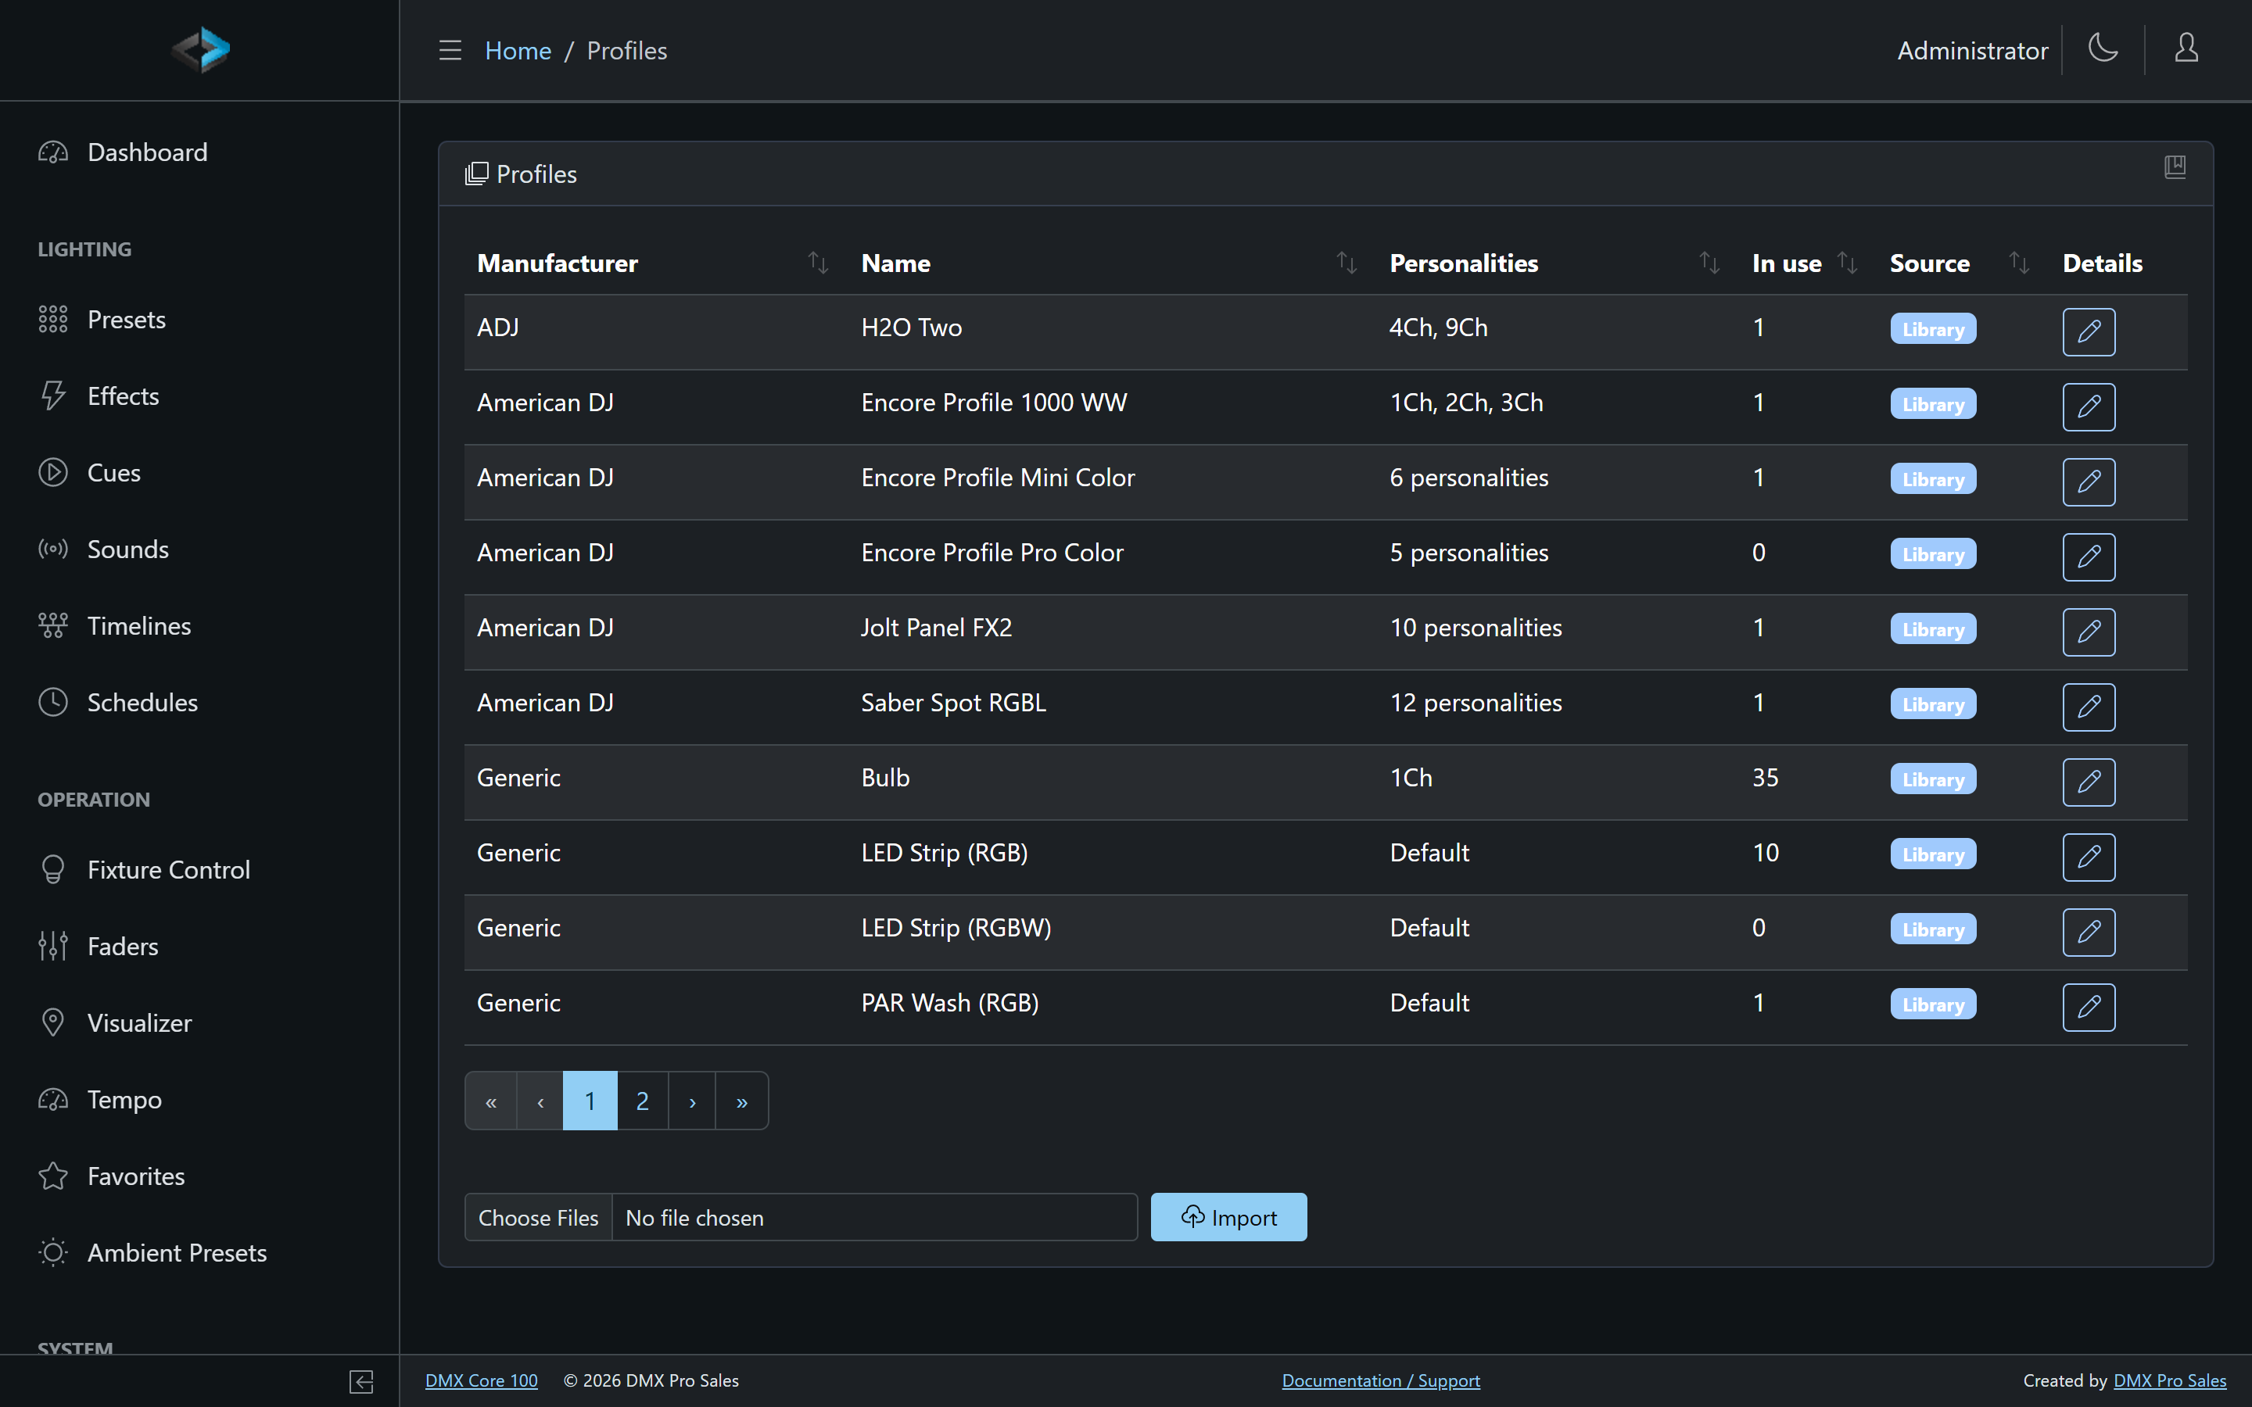The image size is (2252, 1407).
Task: Sort table by In use column
Action: pyautogui.click(x=1847, y=263)
